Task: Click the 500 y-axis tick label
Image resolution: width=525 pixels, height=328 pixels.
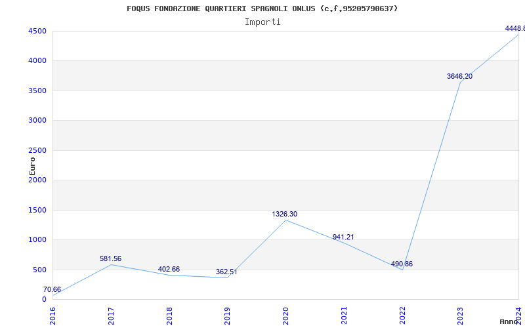Action: [39, 270]
